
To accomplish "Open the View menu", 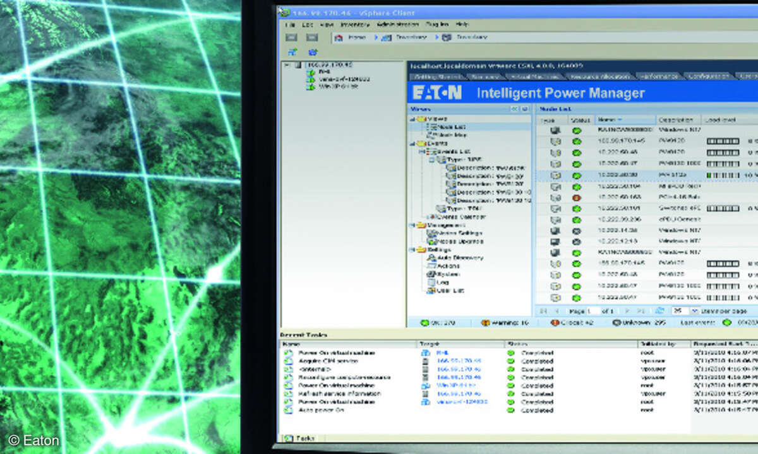I will 327,24.
